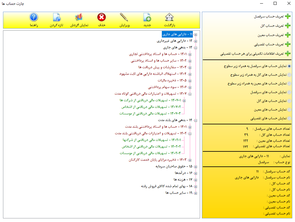Click green plus for تعریف حساب سرفصل
The image size is (295, 222).
pos(288,17)
